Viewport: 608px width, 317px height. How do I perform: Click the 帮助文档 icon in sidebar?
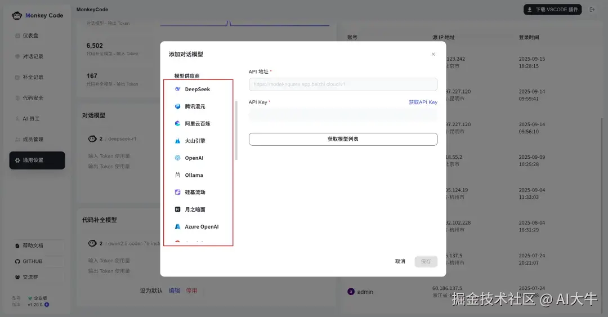[x=17, y=245]
